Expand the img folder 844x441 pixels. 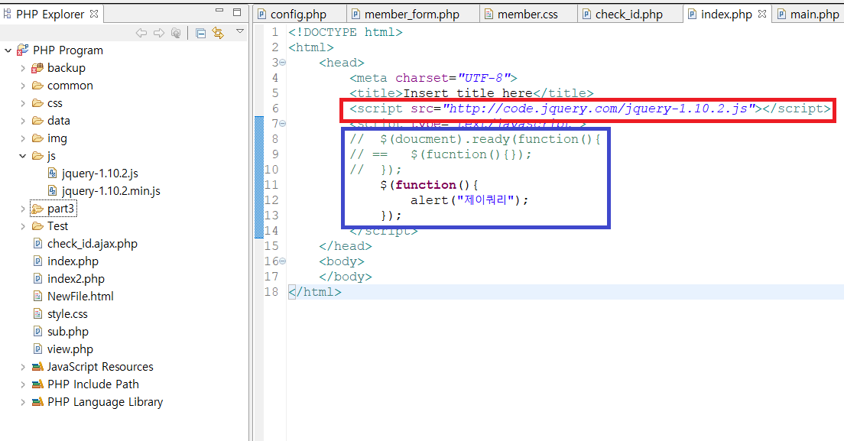(23, 139)
